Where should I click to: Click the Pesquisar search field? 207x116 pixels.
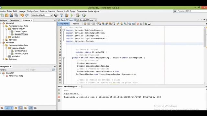click(190, 11)
